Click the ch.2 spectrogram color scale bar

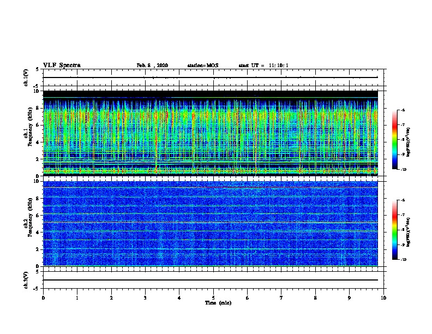click(x=395, y=230)
